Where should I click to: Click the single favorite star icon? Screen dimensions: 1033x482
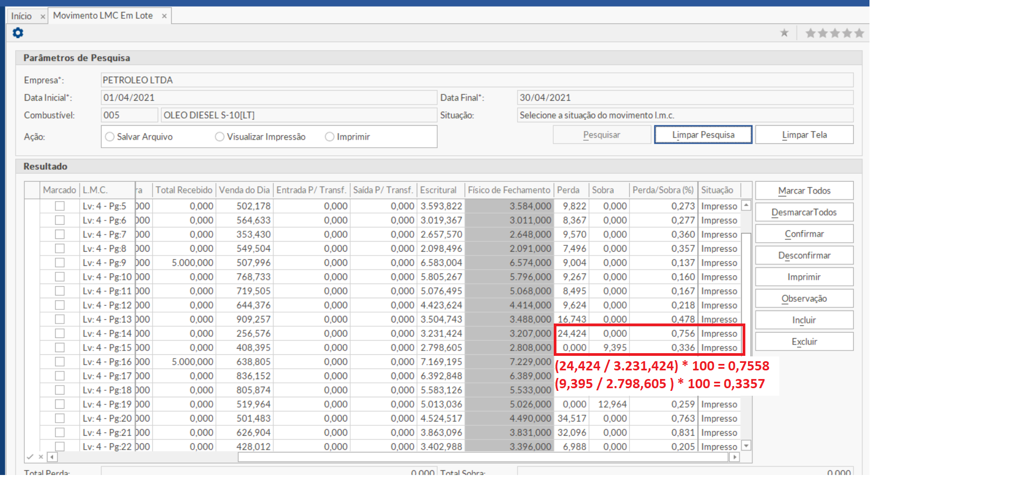click(x=784, y=33)
